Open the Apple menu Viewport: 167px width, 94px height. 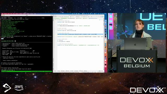pyautogui.click(x=3, y=14)
